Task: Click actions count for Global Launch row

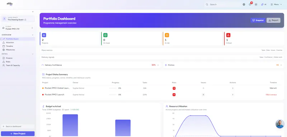Action: click(232, 88)
